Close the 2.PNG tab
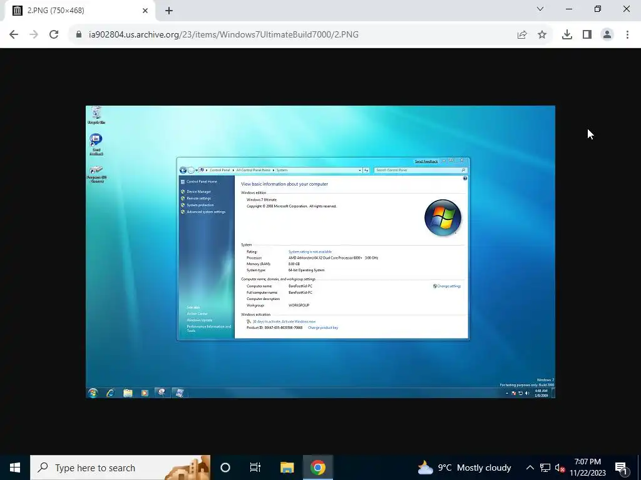This screenshot has width=641, height=480. point(145,11)
